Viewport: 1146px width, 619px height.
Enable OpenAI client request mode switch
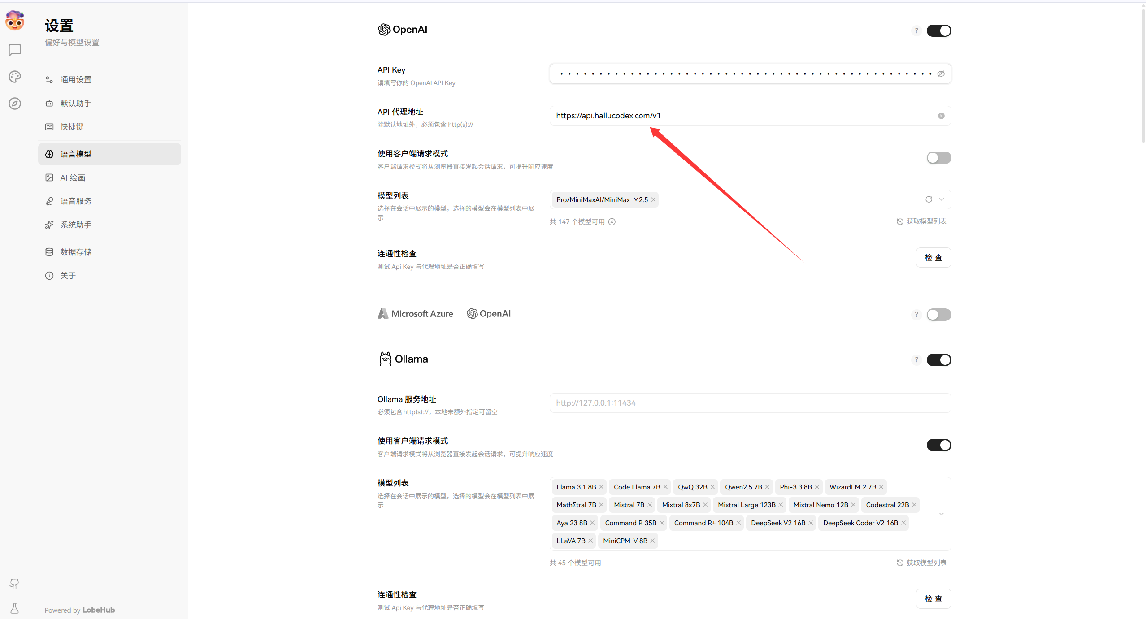pos(938,158)
